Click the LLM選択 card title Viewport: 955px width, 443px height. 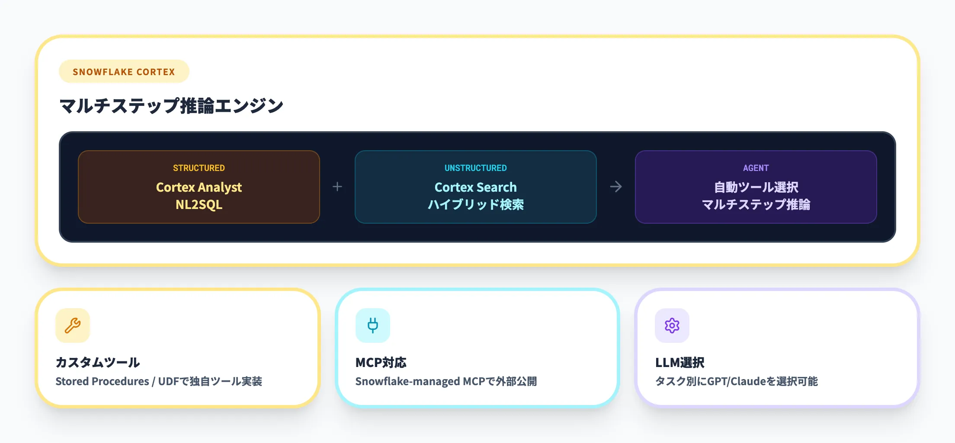(x=679, y=362)
